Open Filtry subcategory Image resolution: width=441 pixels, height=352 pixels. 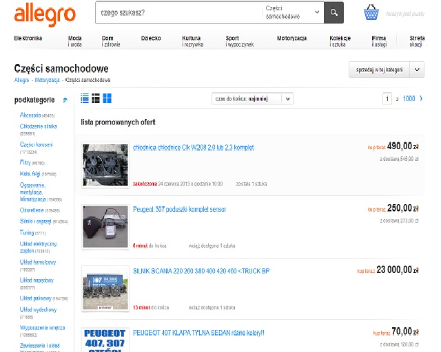25,162
